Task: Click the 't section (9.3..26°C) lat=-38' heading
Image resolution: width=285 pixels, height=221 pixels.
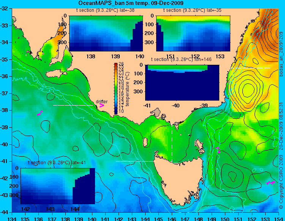Action: coord(105,10)
